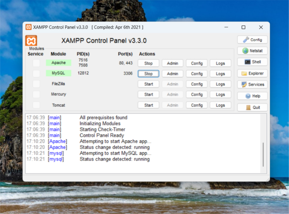This screenshot has width=289, height=214.
Task: Toggle the Tomcat service checkbox
Action: pyautogui.click(x=36, y=105)
